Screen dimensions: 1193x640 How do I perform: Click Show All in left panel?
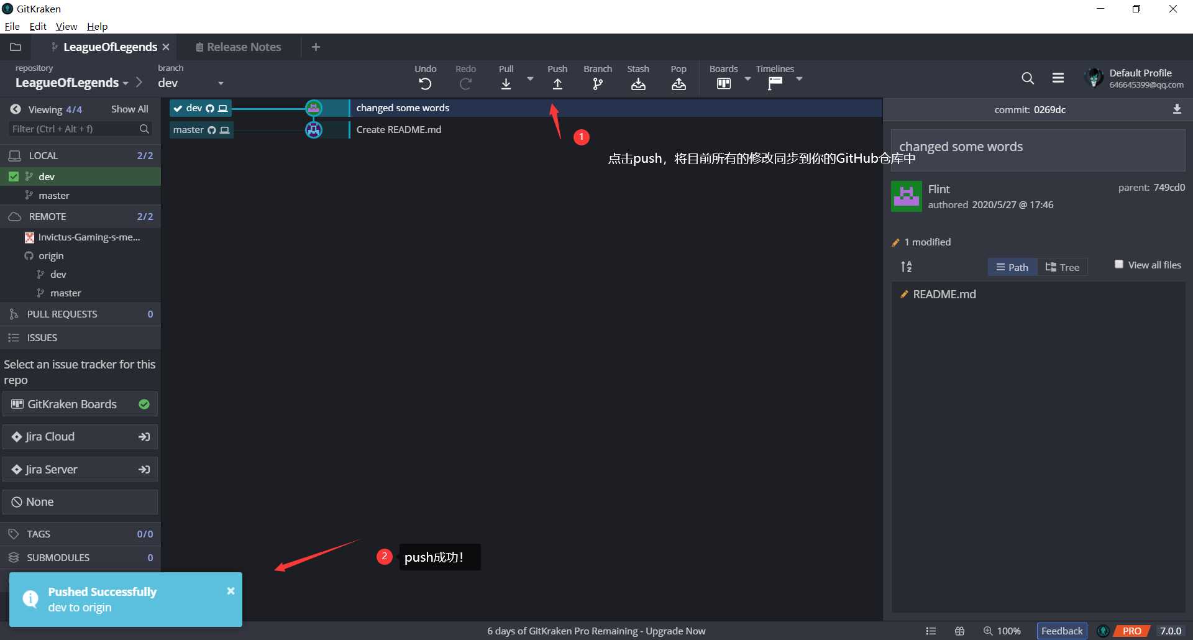pyautogui.click(x=130, y=109)
